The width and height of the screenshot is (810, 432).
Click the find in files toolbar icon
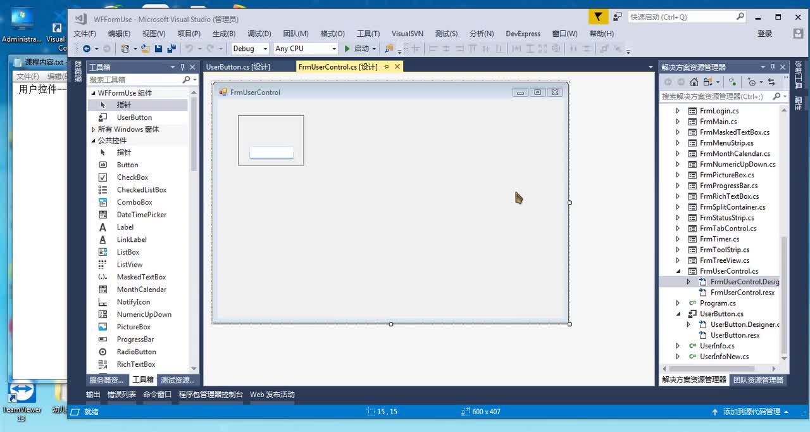(x=389, y=48)
